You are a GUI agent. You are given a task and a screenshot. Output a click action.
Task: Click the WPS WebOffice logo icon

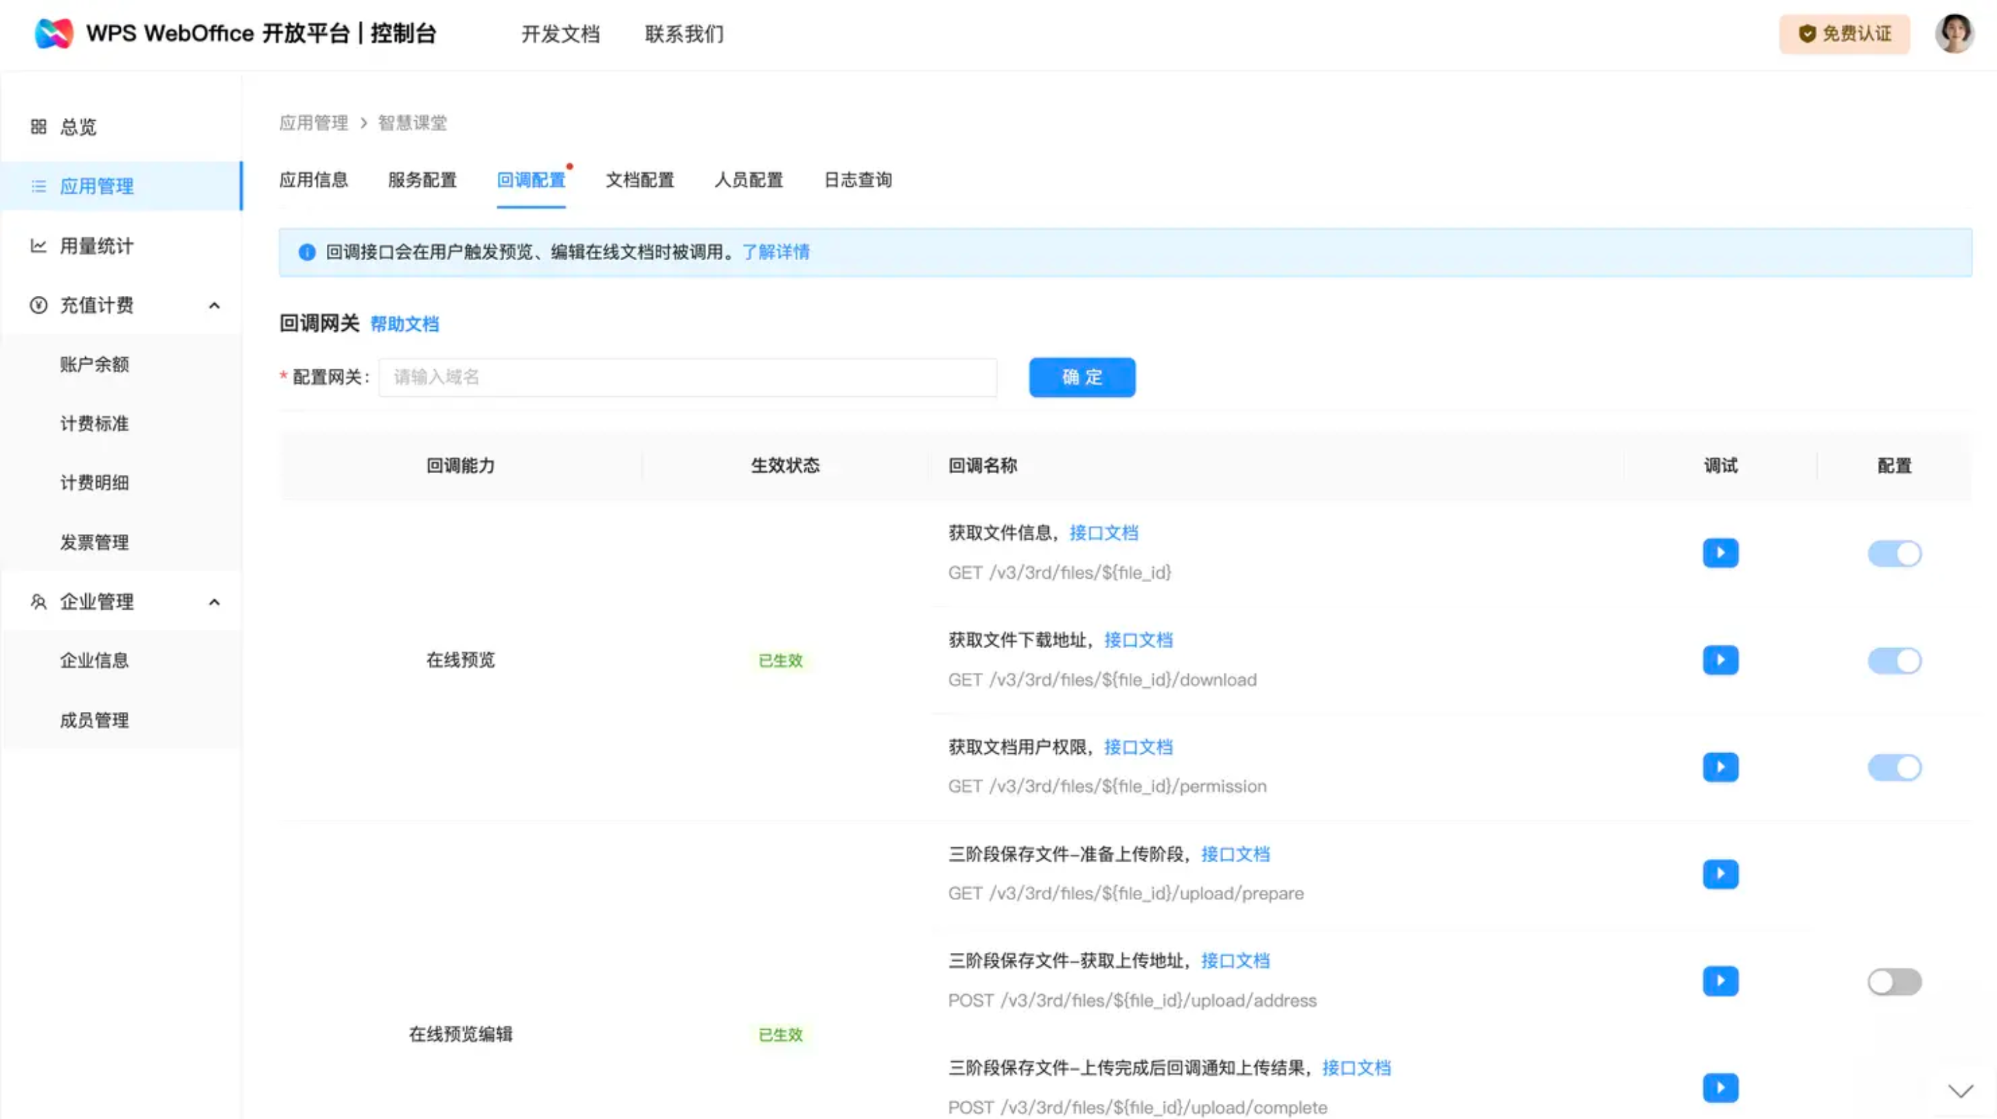click(x=54, y=34)
